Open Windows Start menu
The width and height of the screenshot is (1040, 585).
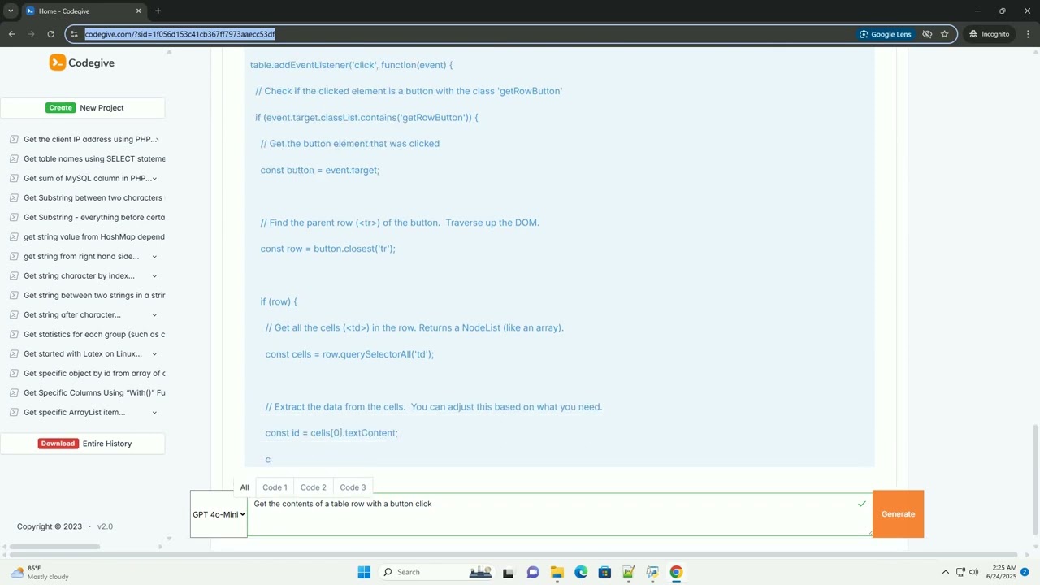364,572
